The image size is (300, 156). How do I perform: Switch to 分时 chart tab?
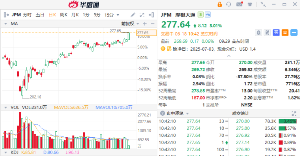tap(27, 15)
